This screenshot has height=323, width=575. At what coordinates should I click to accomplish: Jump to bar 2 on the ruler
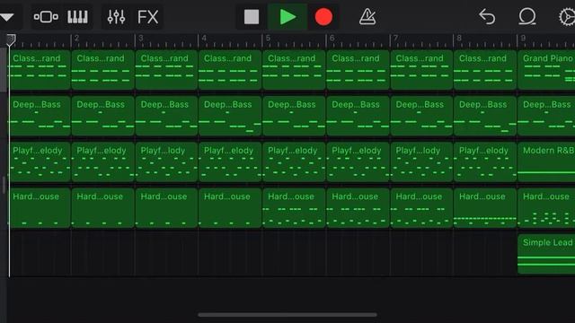[76, 38]
